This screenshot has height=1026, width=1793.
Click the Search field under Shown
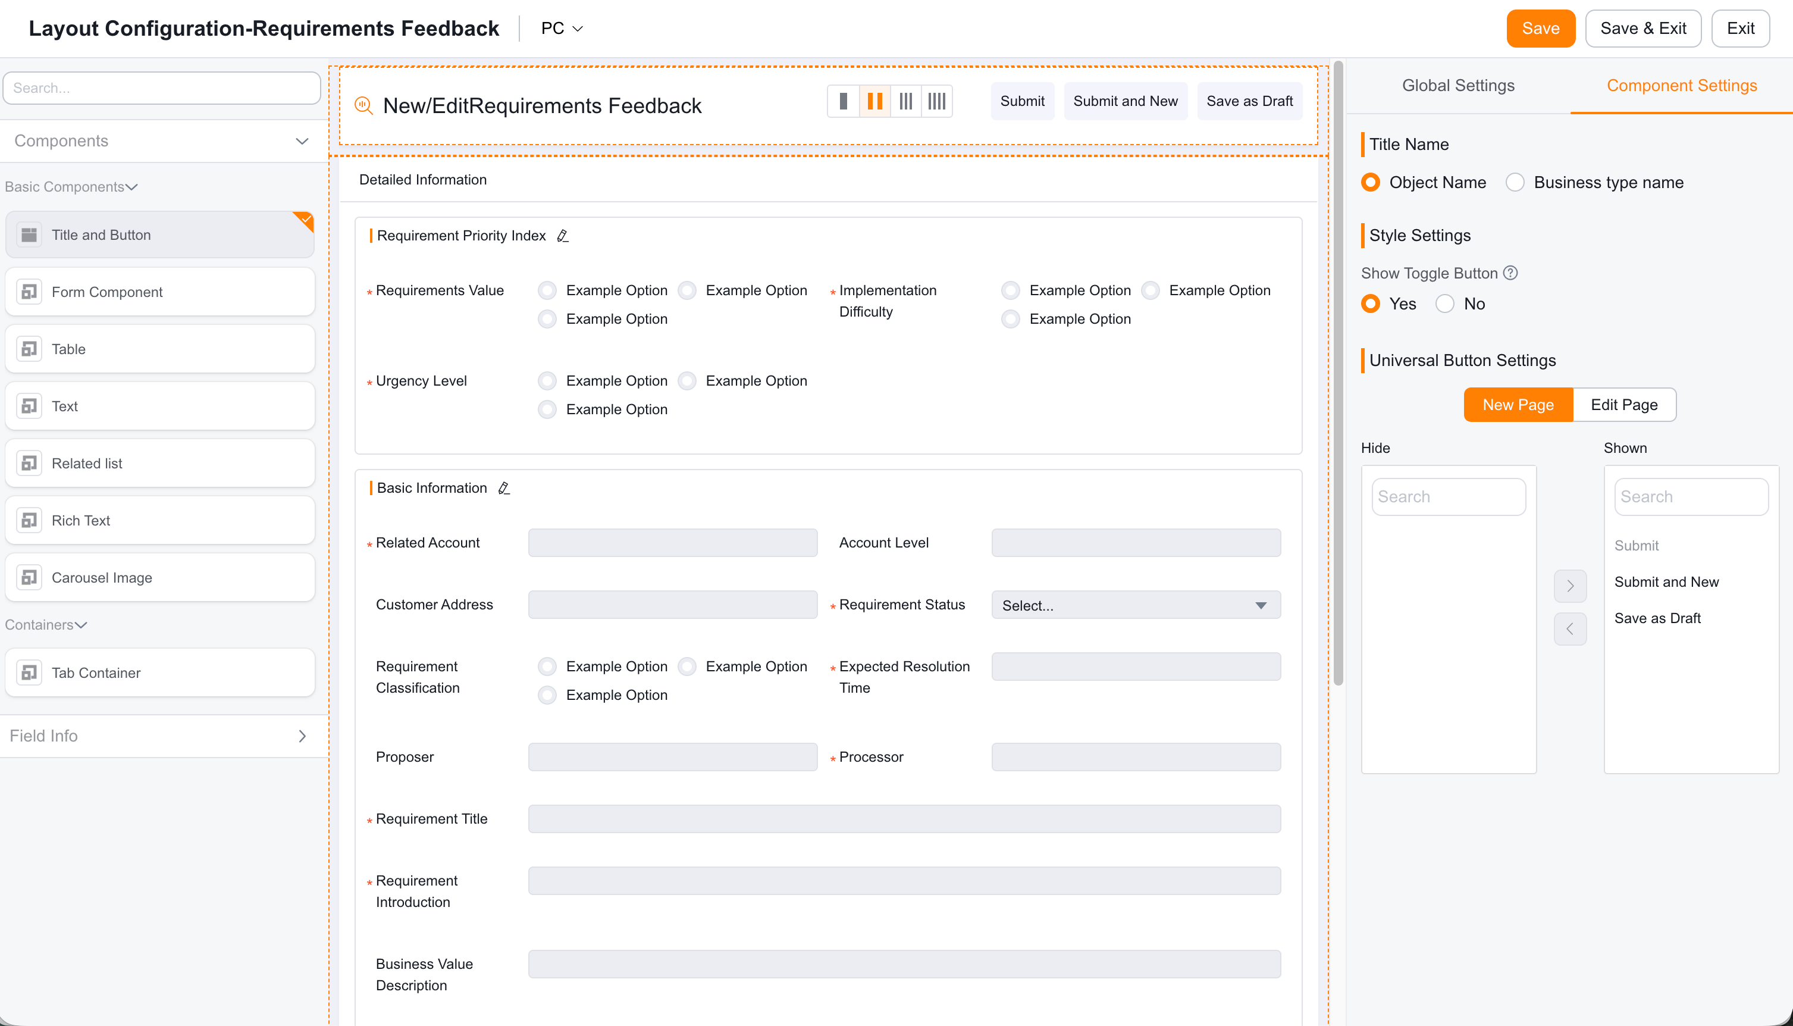(x=1691, y=497)
